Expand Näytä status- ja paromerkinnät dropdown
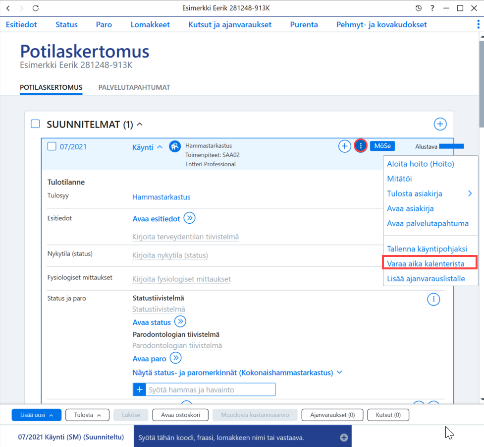Viewport: 484px width, 447px height. pos(339,372)
